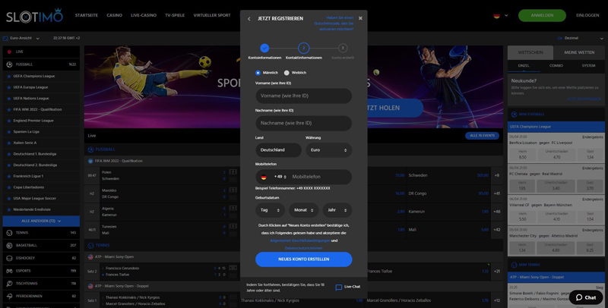Viewport: 608px width, 308px height.
Task: Click the Slotimo logo
Action: [34, 16]
